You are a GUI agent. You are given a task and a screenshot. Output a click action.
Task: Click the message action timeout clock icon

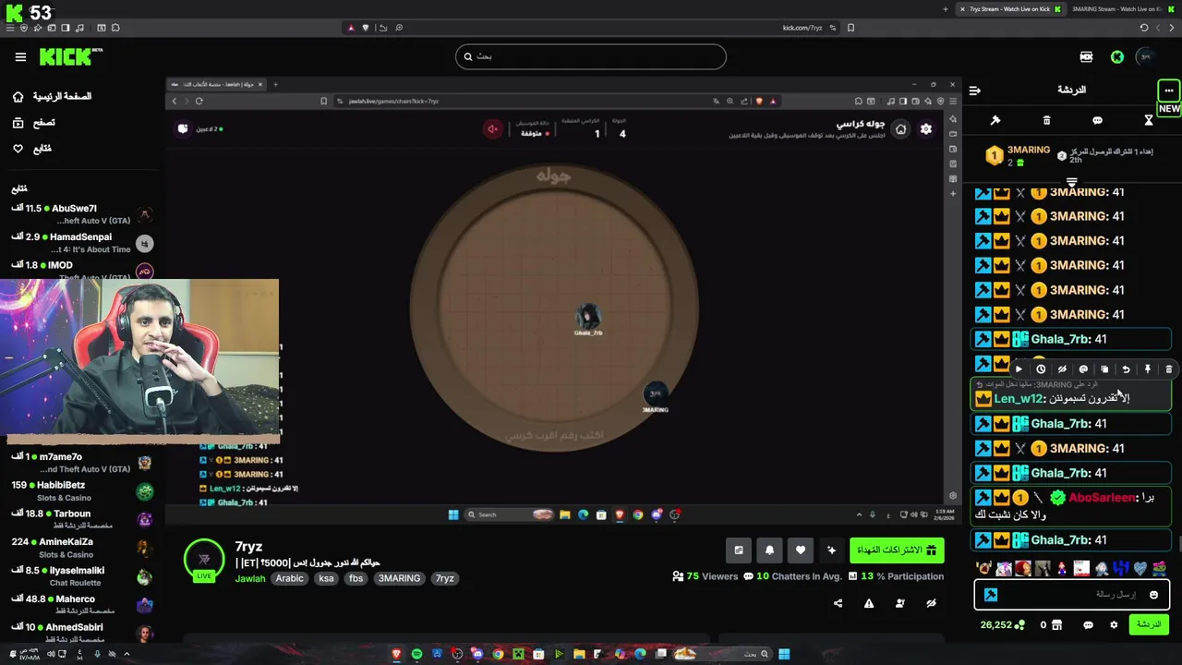click(1041, 369)
